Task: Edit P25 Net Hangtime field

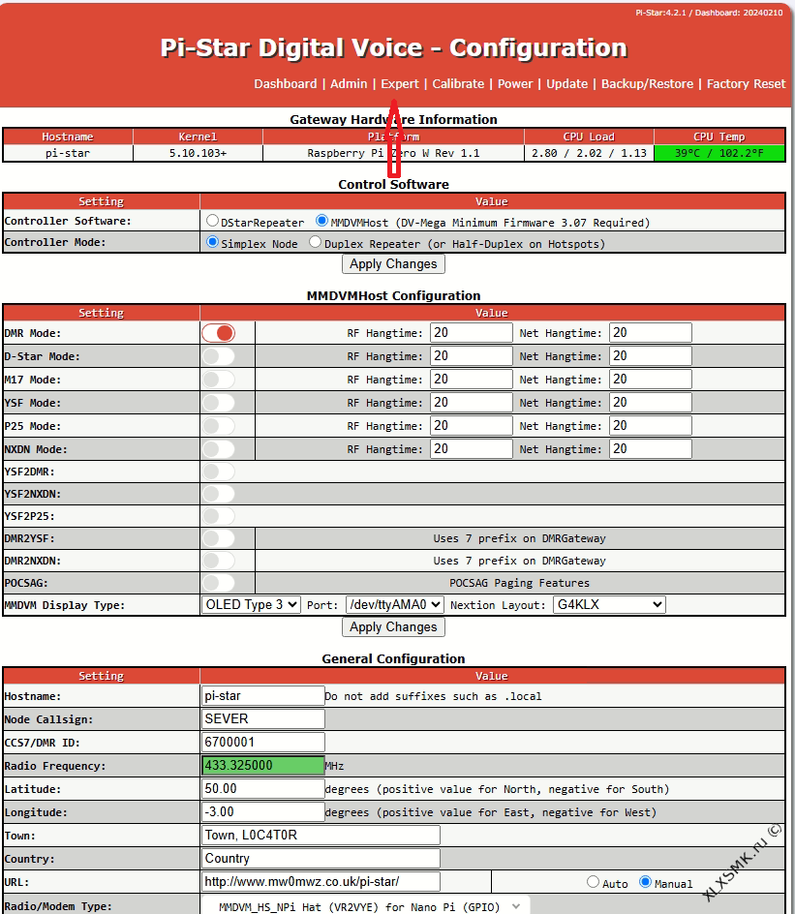Action: click(651, 426)
